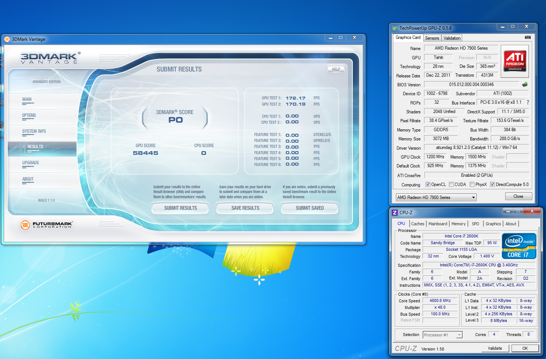This screenshot has width=546, height=359.
Task: Click the SUBMIT RESULTS button
Action: (x=181, y=208)
